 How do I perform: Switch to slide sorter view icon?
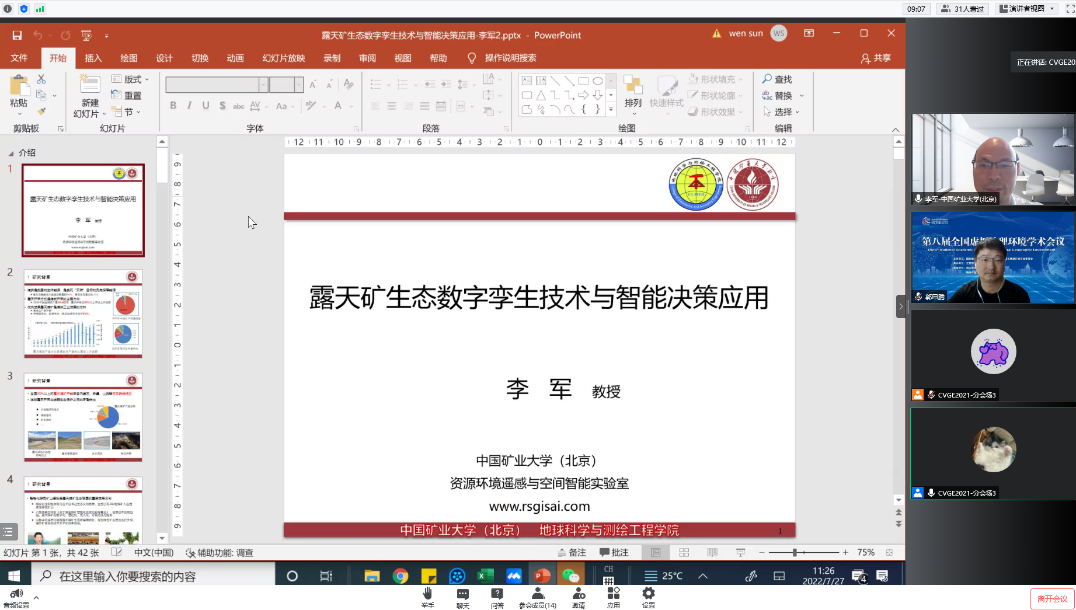(684, 552)
